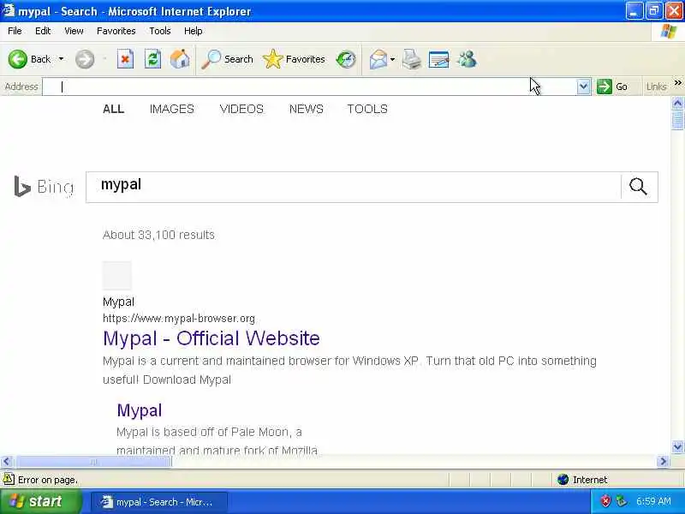
Task: Open the TOOLS search tab
Action: (x=367, y=109)
